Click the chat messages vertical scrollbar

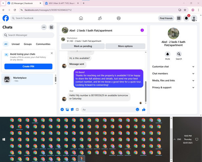point(145,92)
